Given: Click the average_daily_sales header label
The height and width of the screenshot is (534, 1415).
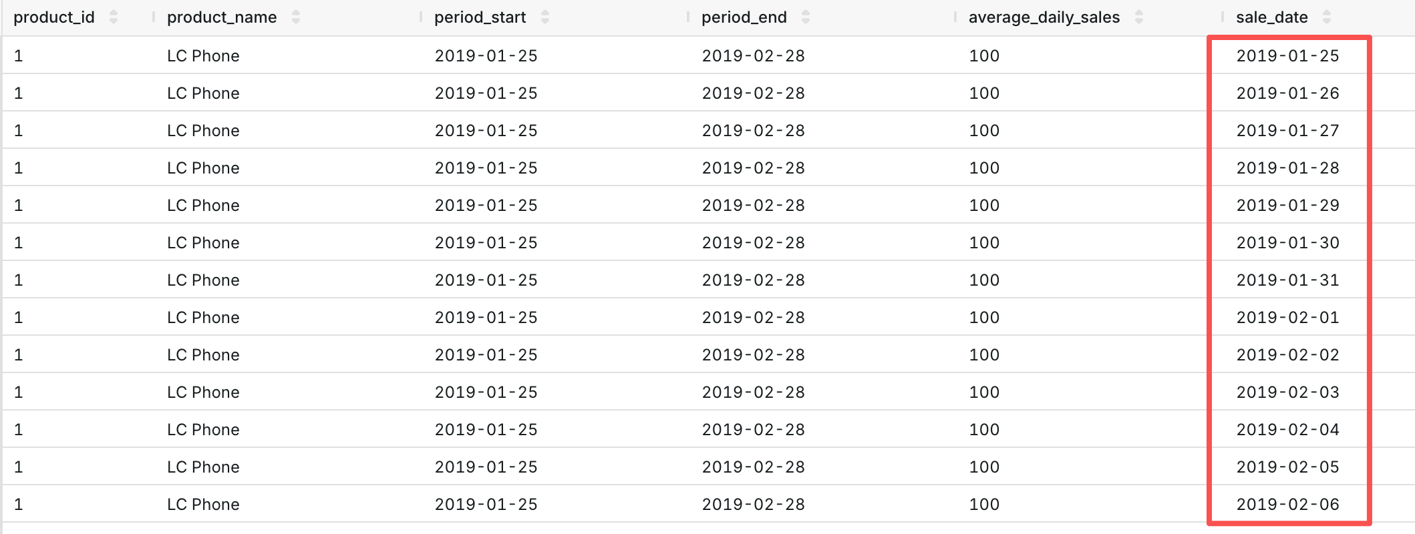Looking at the screenshot, I should (1044, 17).
